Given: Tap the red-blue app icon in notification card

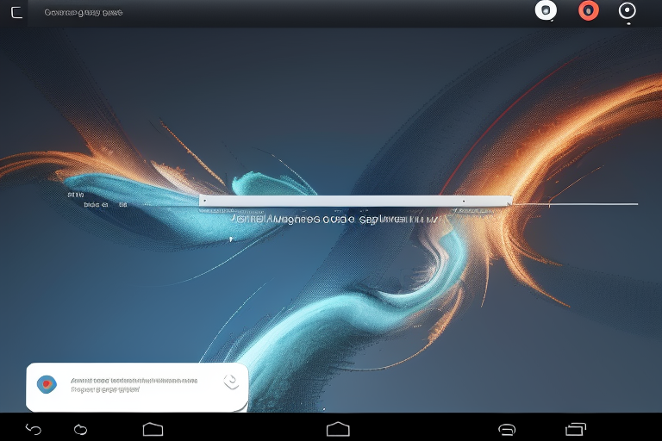Looking at the screenshot, I should [47, 384].
